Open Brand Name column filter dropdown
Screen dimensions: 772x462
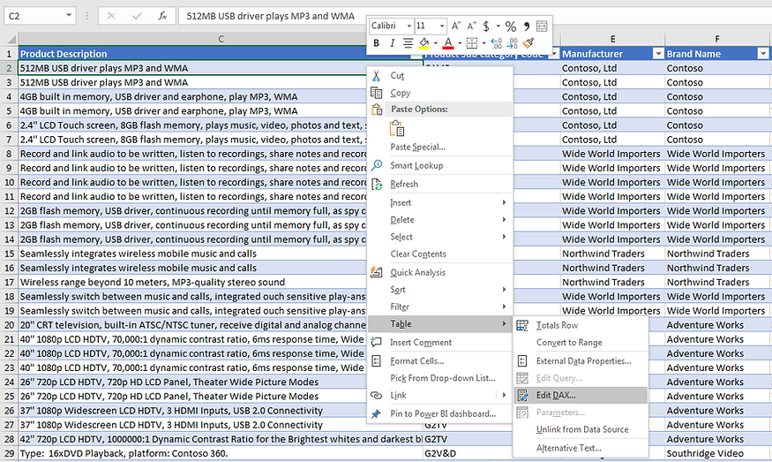click(763, 54)
